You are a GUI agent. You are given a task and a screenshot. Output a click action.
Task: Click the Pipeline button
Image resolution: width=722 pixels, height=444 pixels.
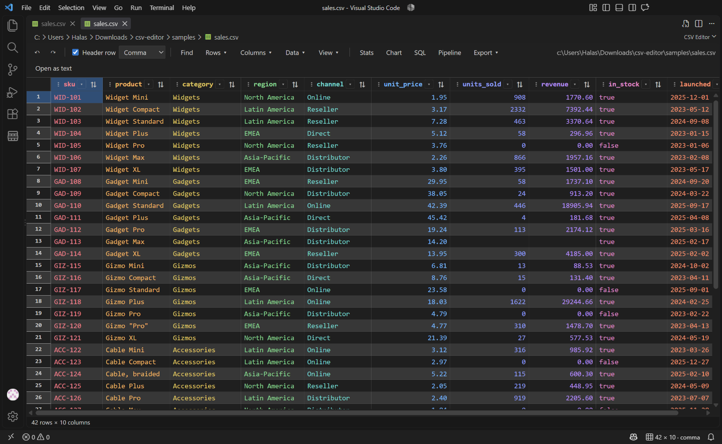coord(450,53)
